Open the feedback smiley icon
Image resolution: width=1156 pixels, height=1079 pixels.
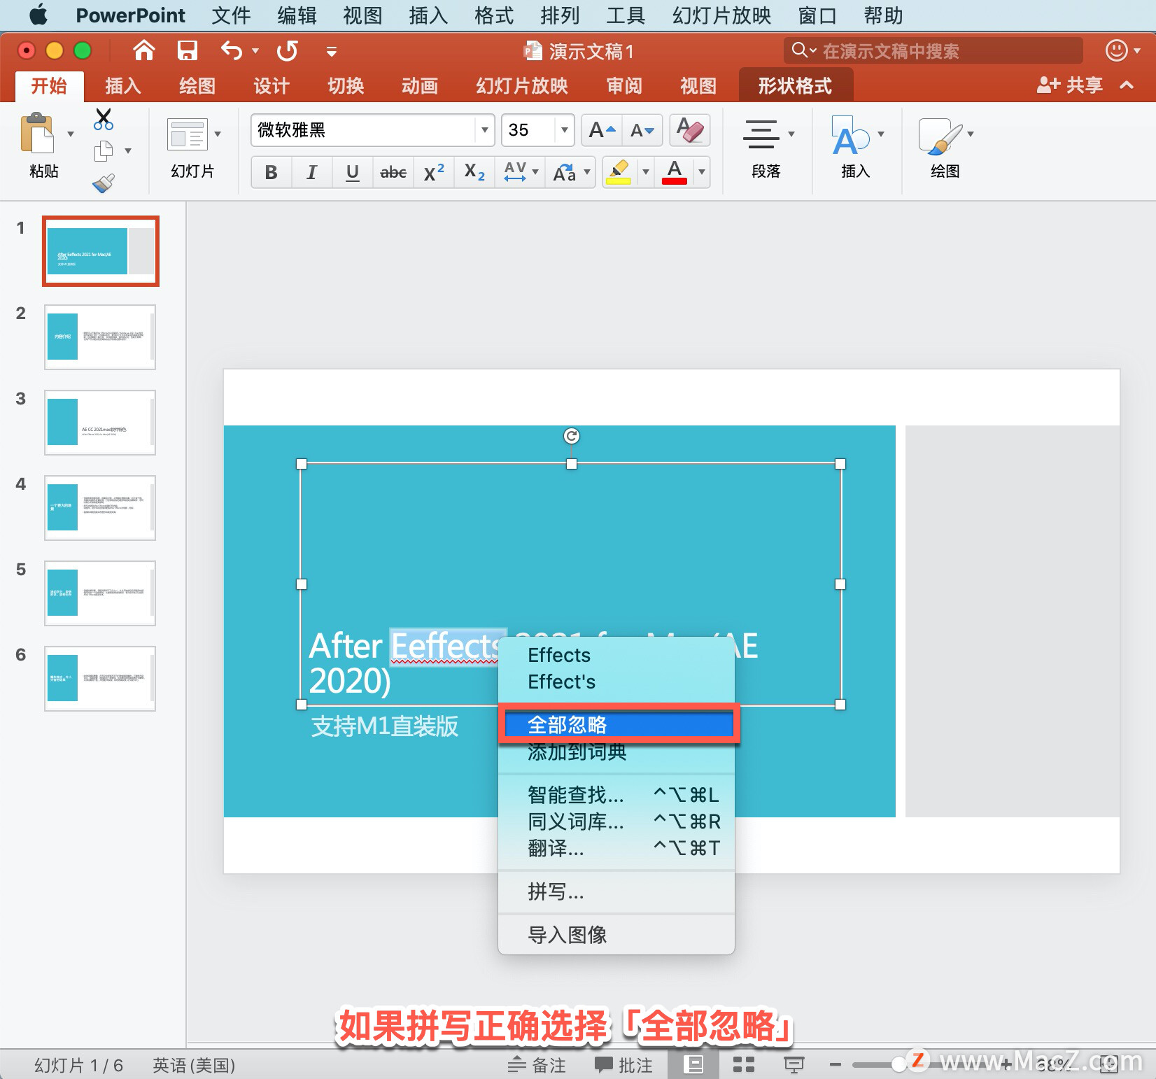(1116, 50)
